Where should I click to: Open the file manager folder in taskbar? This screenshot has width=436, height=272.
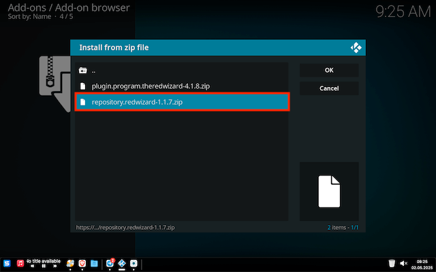[x=94, y=263]
